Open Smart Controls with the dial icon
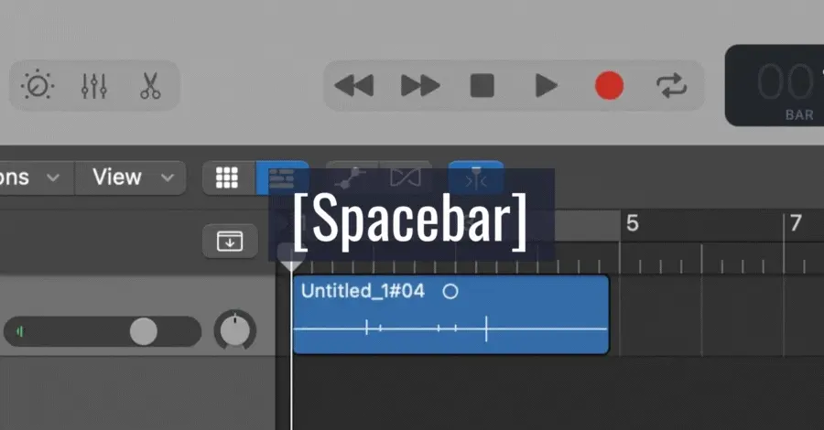Screen dimensions: 824x430 point(38,86)
